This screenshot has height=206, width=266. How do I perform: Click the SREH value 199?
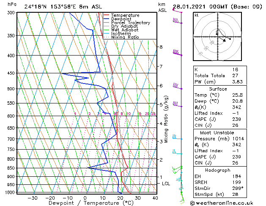(x=237, y=182)
